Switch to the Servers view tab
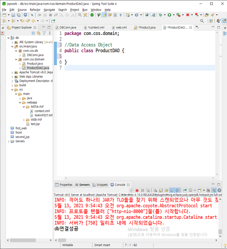Image resolution: width=227 pixels, height=249 pixels. pos(82,185)
